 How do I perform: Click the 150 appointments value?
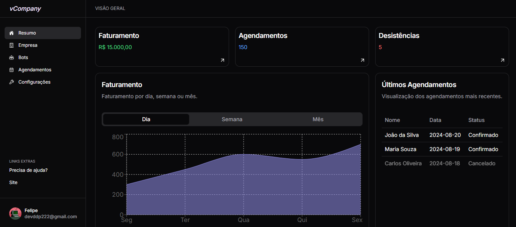243,48
